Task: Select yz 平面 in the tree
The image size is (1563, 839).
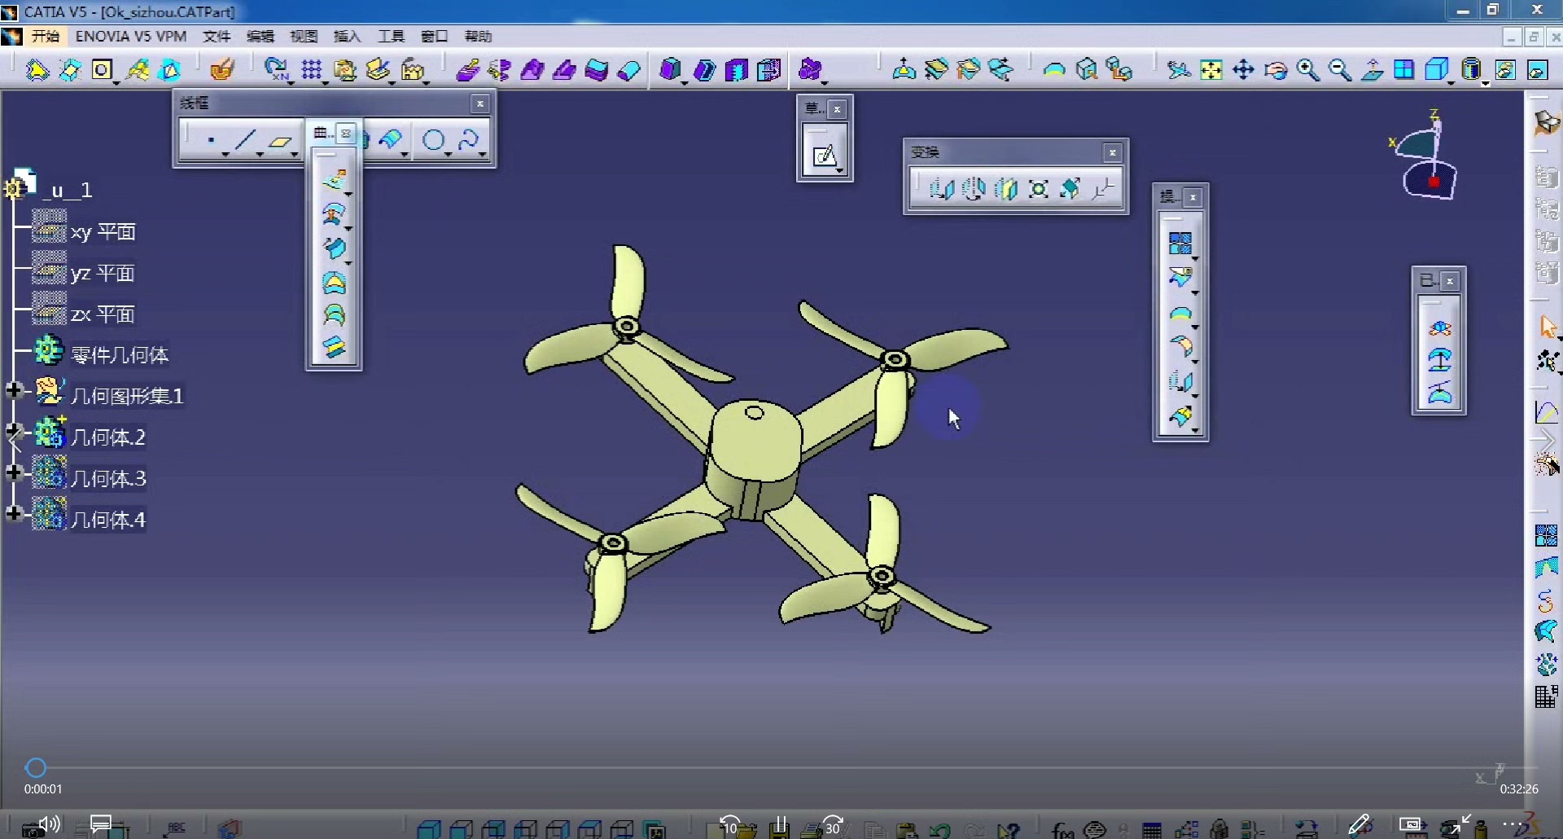Action: [x=103, y=273]
